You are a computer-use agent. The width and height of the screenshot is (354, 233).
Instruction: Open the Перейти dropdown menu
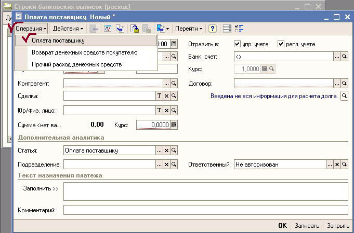(x=188, y=29)
